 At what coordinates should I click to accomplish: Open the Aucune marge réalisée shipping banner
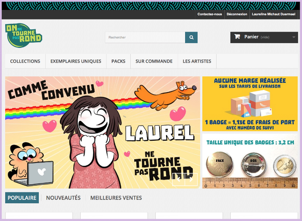[250, 104]
